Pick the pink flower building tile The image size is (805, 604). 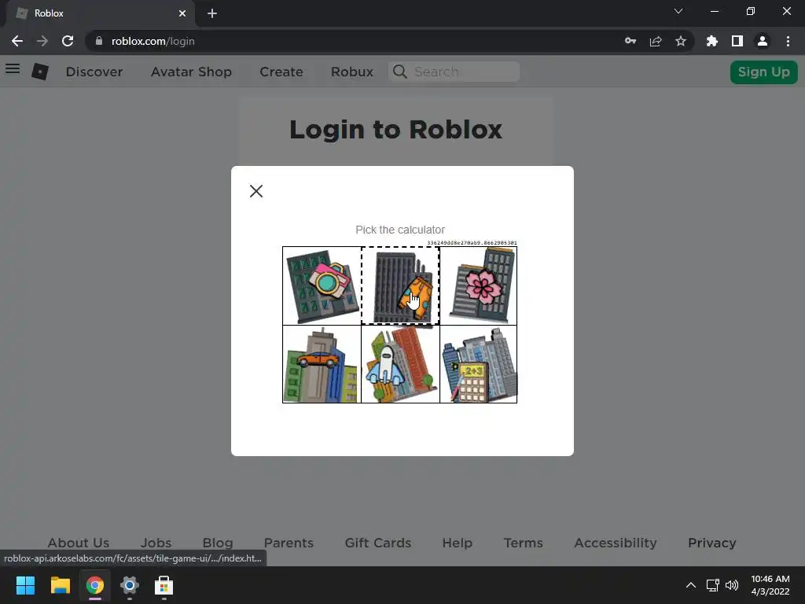[479, 285]
